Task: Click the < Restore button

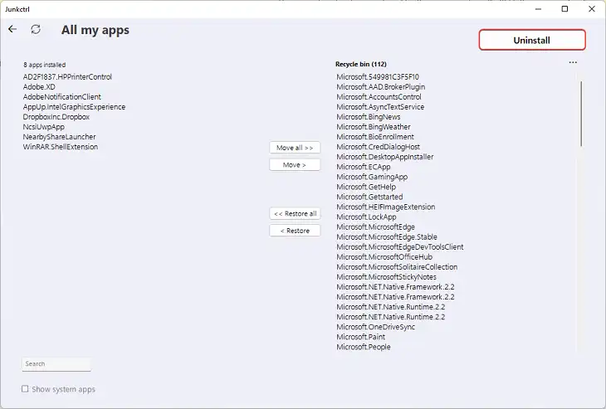Action: (x=295, y=231)
